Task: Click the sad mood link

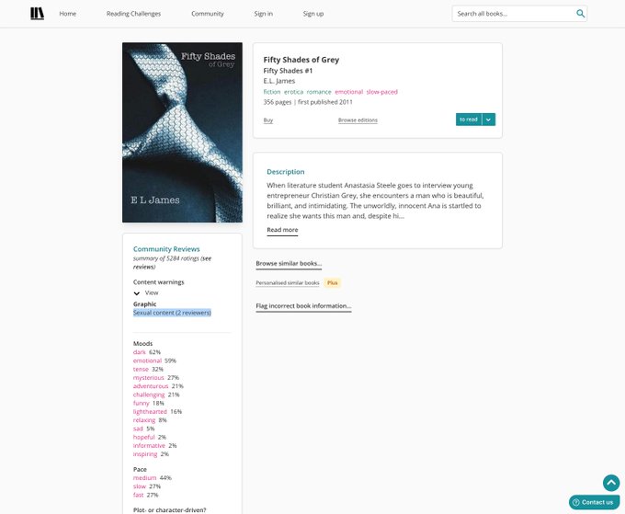Action: (138, 428)
